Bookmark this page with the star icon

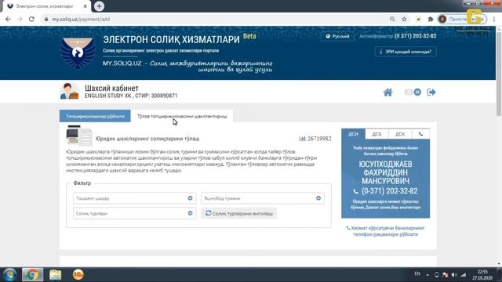click(405, 19)
